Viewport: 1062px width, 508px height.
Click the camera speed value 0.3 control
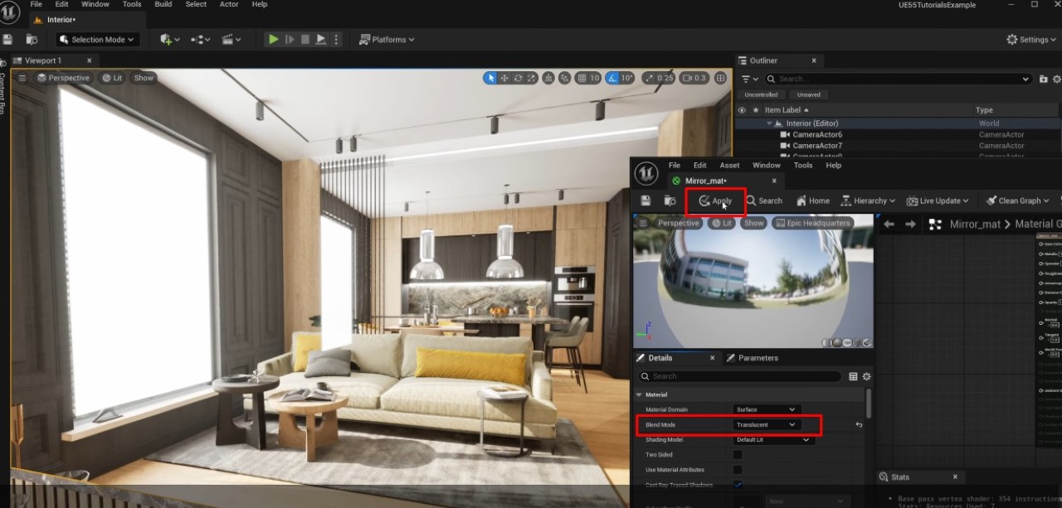[693, 78]
